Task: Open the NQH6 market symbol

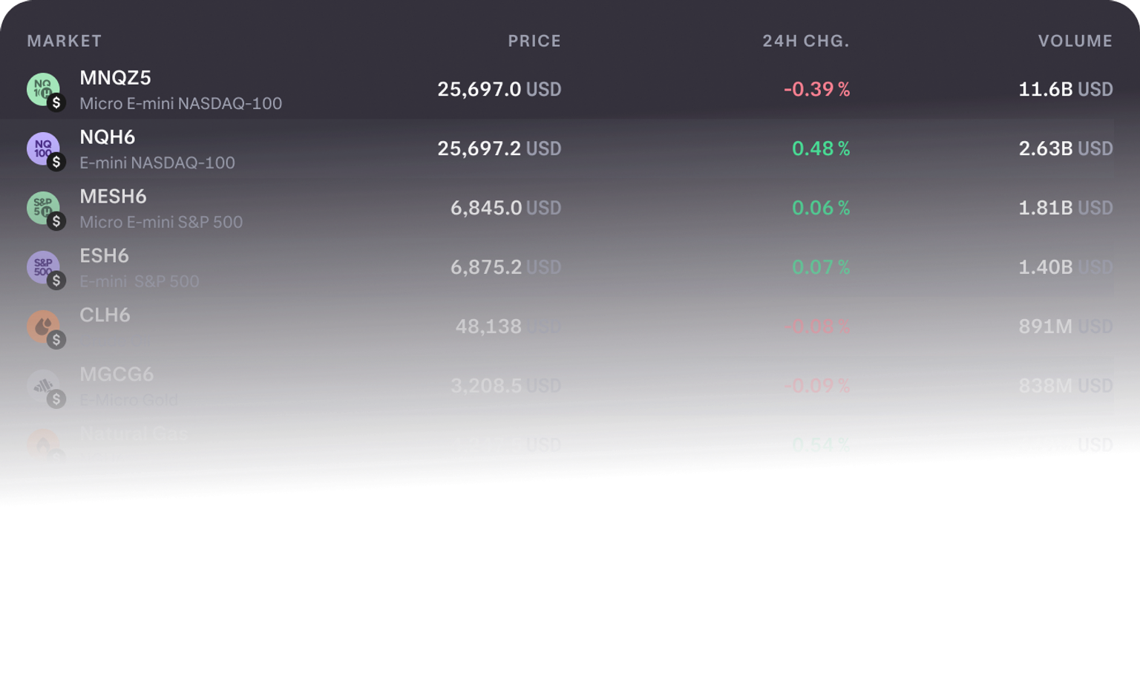Action: point(107,137)
